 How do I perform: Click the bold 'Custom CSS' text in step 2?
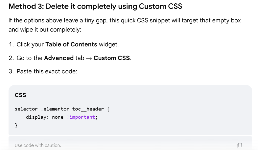[x=112, y=58]
